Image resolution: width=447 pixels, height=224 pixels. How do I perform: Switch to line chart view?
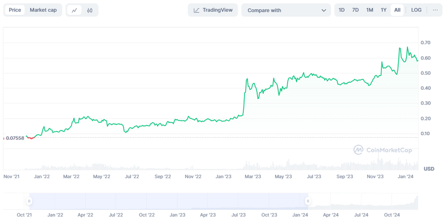[75, 10]
